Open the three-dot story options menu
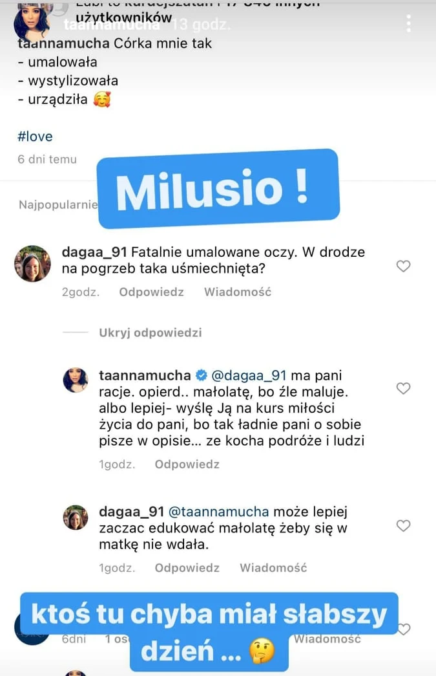436x676 pixels. coord(408,23)
